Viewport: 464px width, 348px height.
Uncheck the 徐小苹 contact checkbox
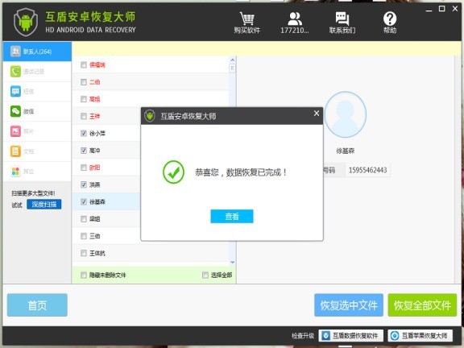pyautogui.click(x=84, y=133)
